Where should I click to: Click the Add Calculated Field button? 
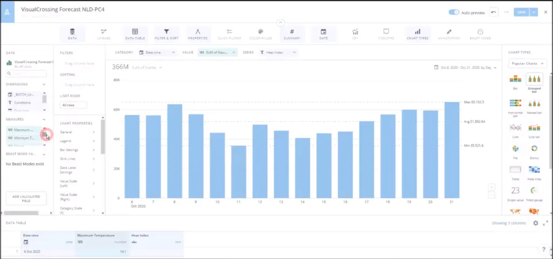[x=26, y=198]
